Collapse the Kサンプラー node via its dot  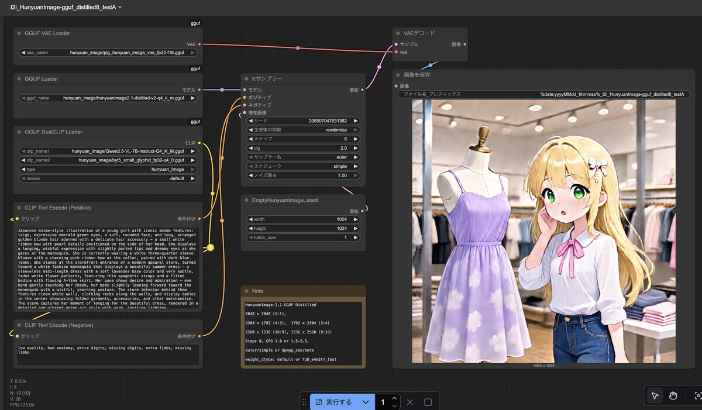[246, 78]
